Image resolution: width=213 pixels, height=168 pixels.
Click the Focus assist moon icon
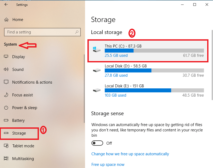6,95
